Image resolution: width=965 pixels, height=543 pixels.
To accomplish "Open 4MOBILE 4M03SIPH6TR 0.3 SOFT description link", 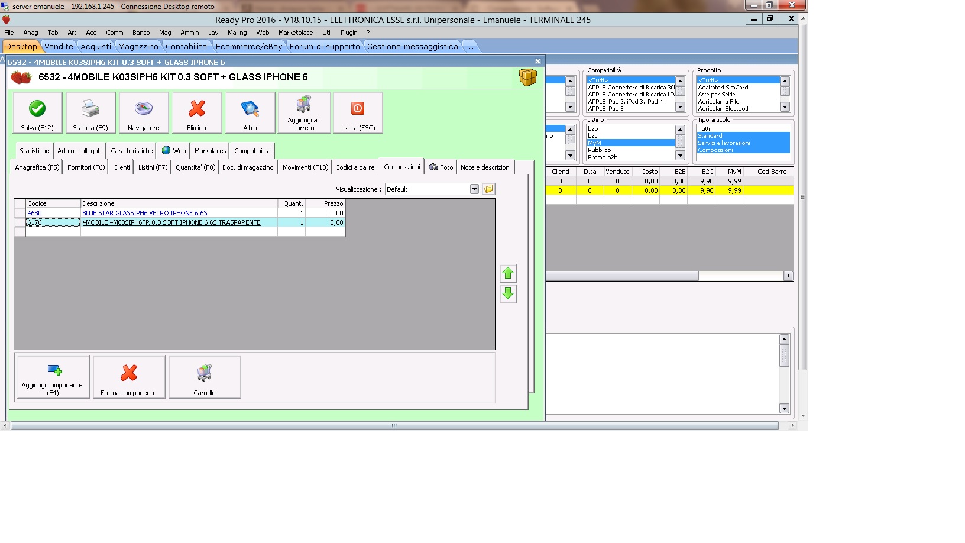I will [x=171, y=222].
